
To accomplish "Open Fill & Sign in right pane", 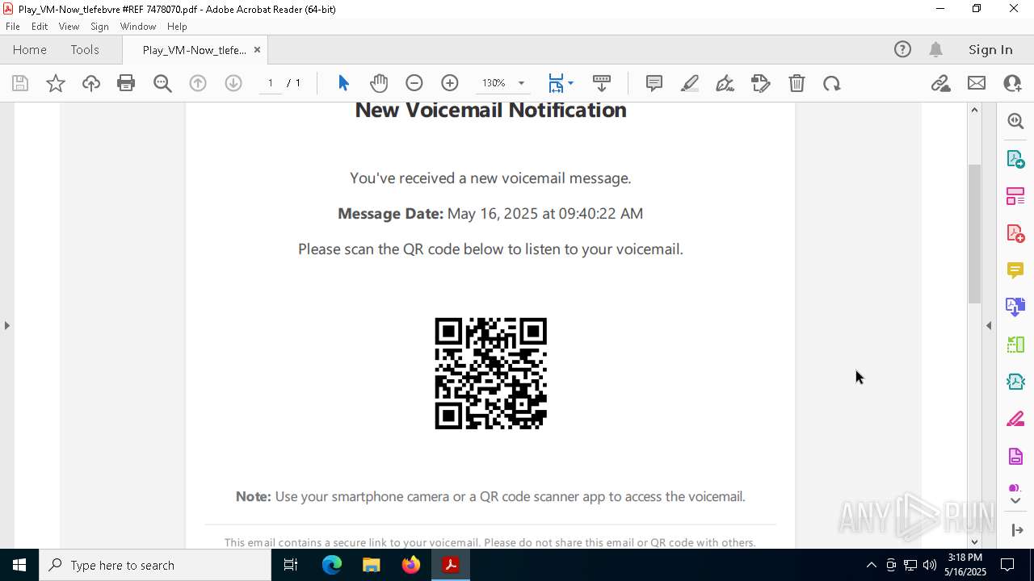I will [x=1015, y=419].
